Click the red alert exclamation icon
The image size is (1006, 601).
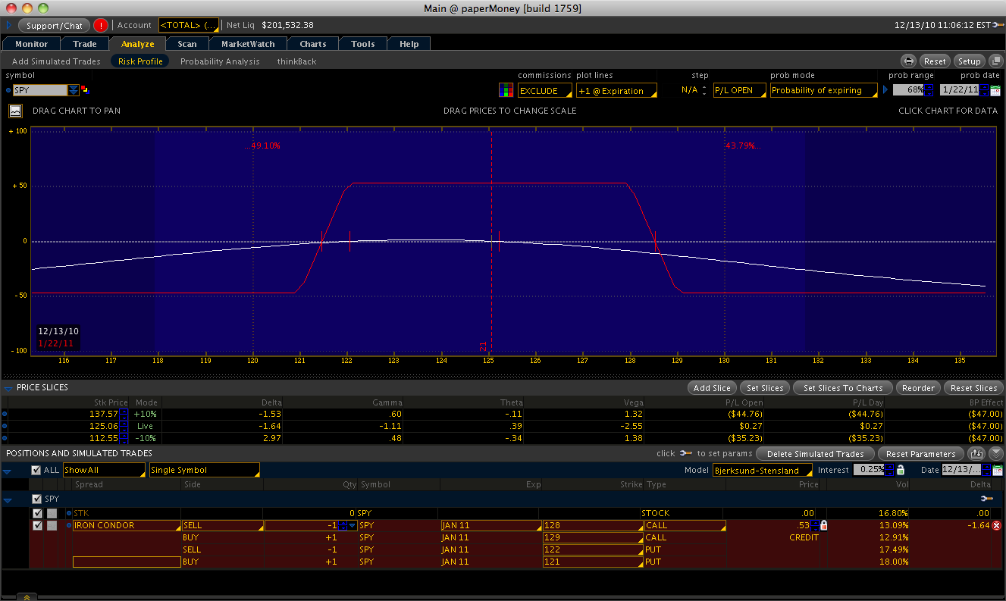pos(101,25)
